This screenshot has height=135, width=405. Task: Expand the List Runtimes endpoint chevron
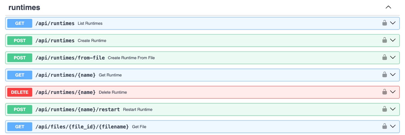tap(393, 23)
